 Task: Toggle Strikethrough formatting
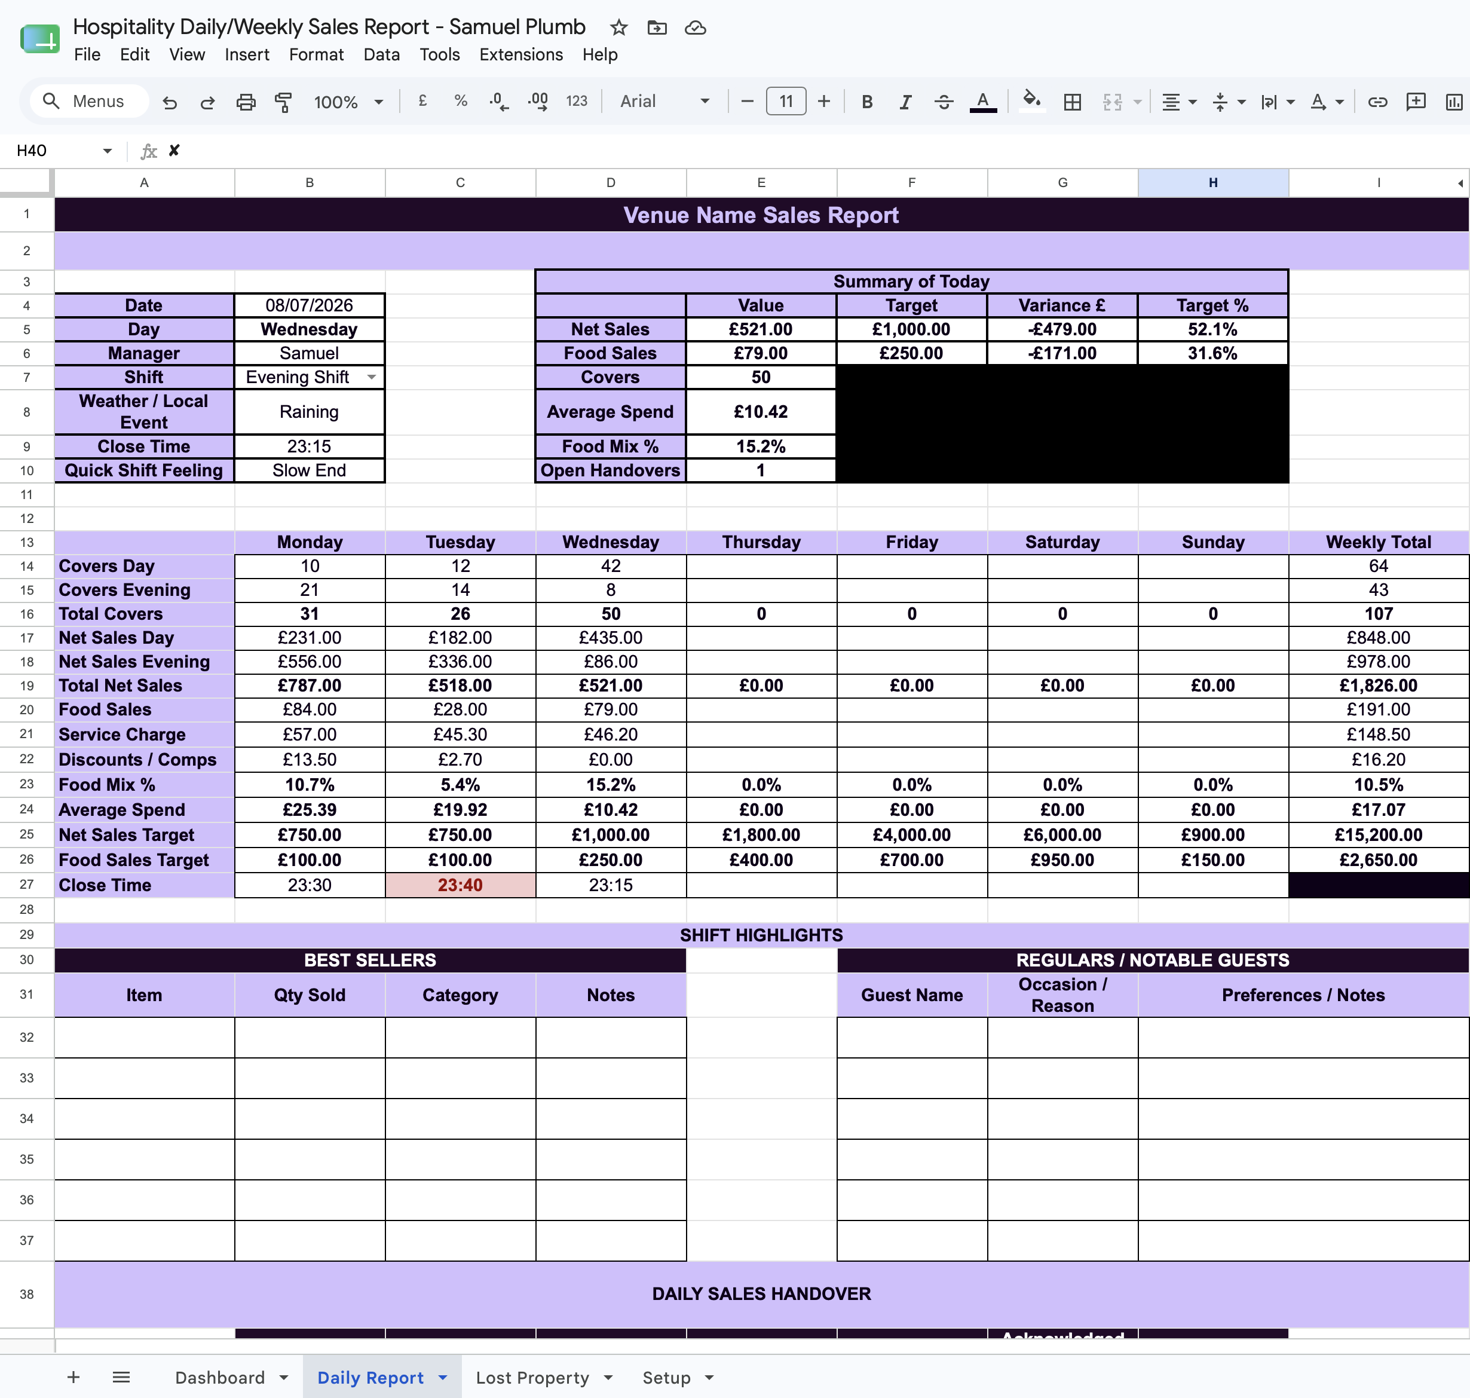[x=944, y=102]
